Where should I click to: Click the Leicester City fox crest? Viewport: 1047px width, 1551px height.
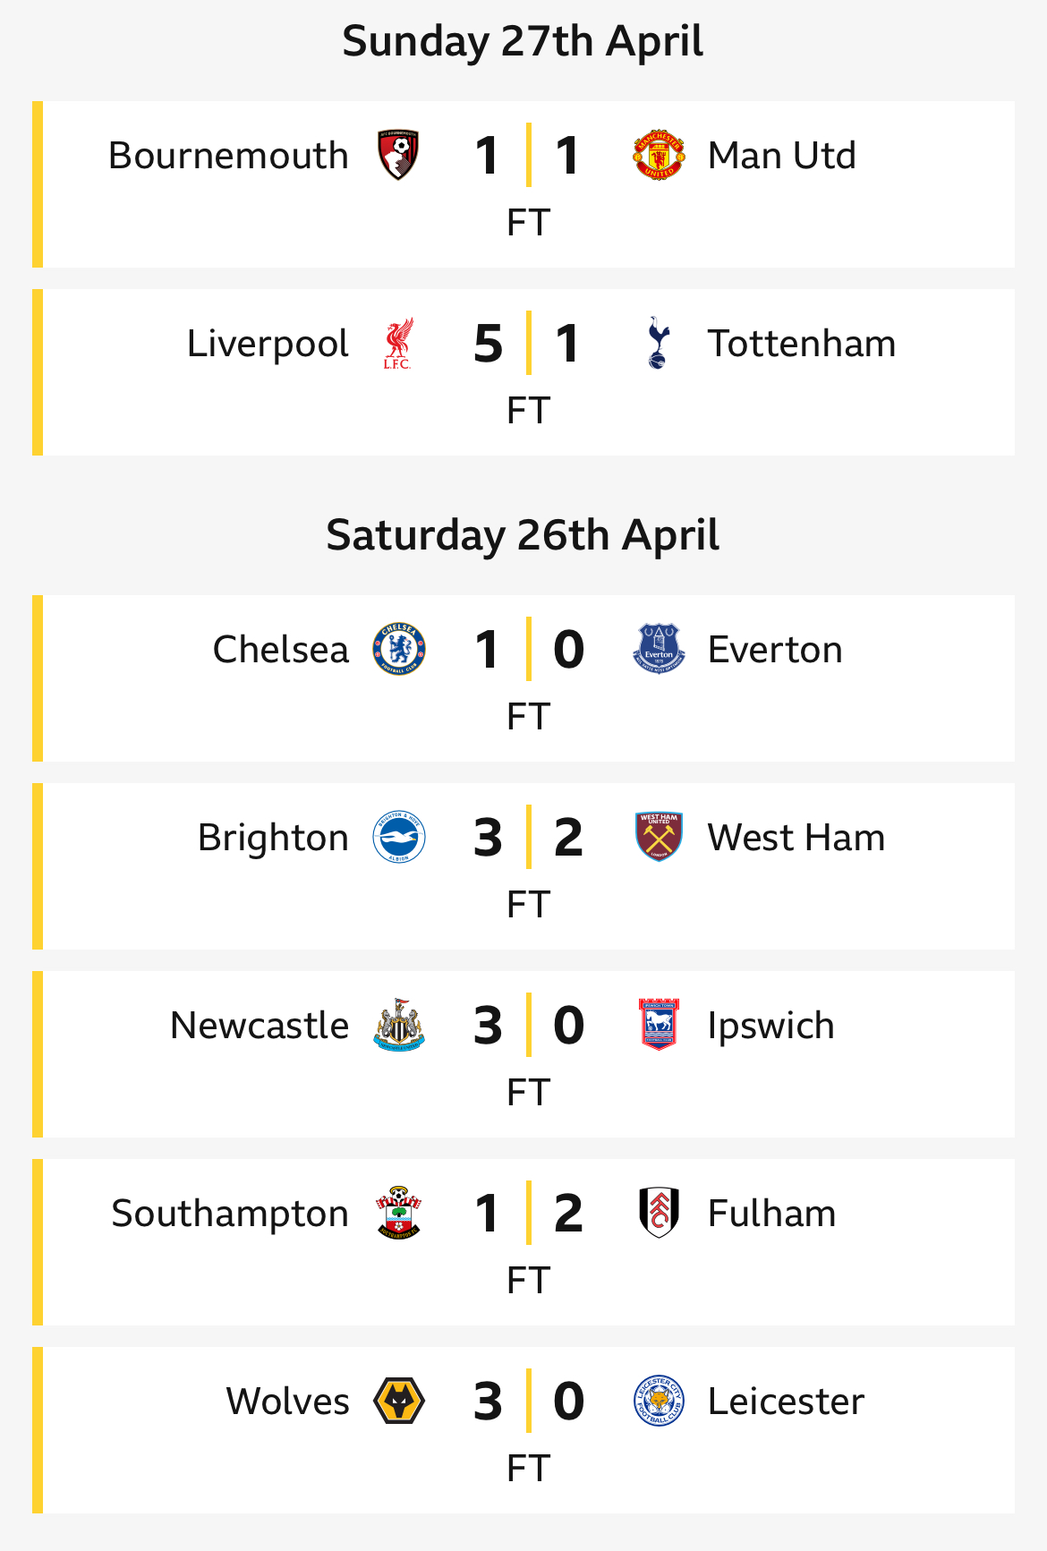click(x=659, y=1402)
